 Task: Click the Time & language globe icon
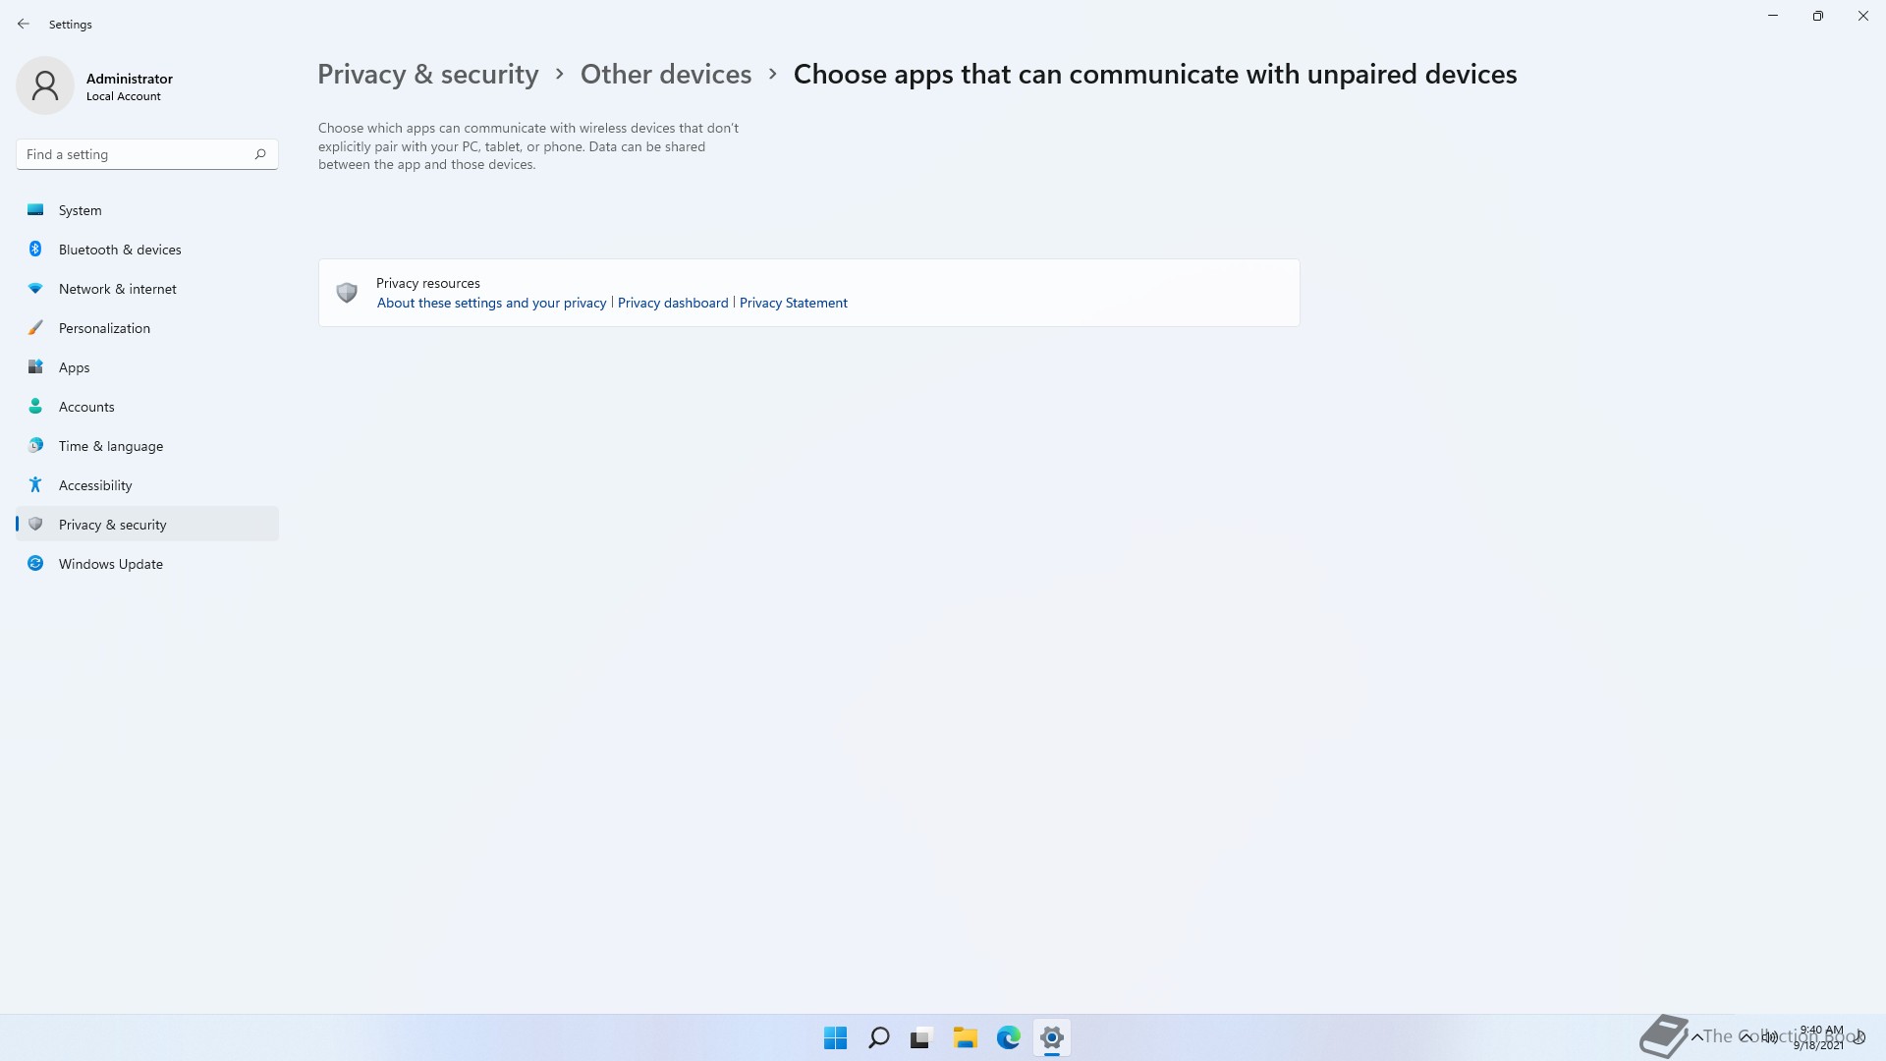(x=35, y=446)
